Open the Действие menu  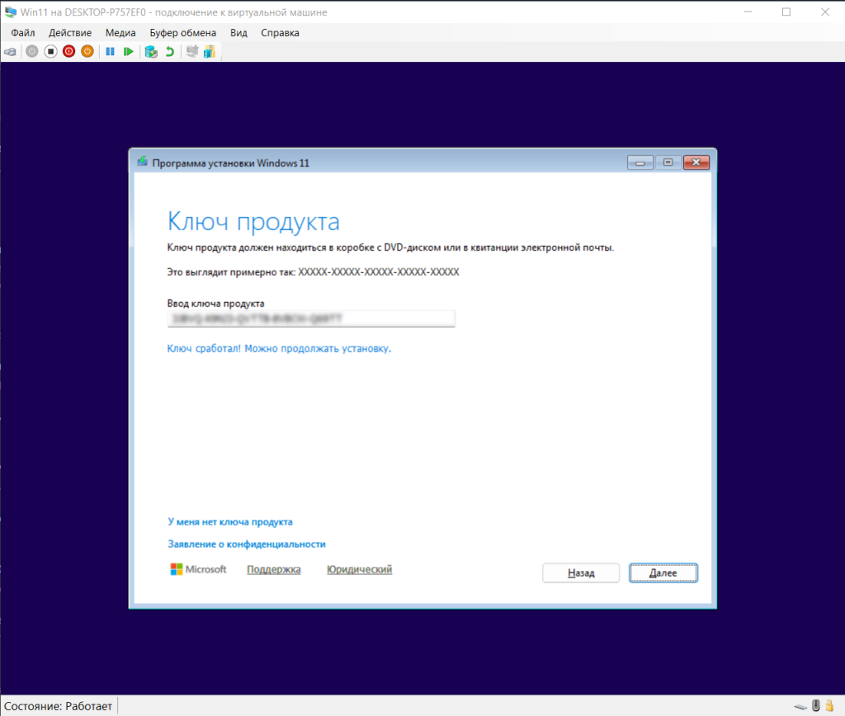pyautogui.click(x=70, y=33)
